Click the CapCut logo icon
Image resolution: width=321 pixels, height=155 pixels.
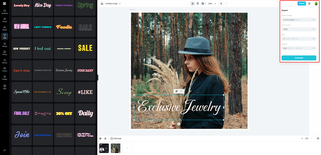[5, 3]
